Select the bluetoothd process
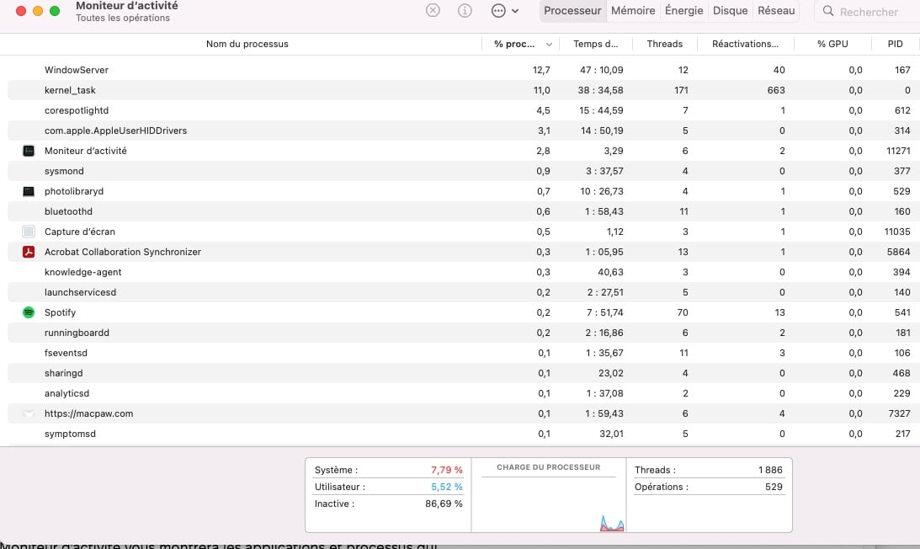 [68, 211]
